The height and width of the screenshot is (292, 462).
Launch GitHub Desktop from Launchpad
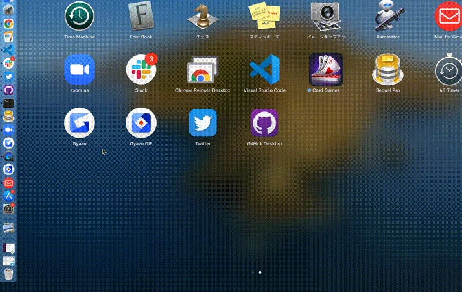pyautogui.click(x=264, y=123)
